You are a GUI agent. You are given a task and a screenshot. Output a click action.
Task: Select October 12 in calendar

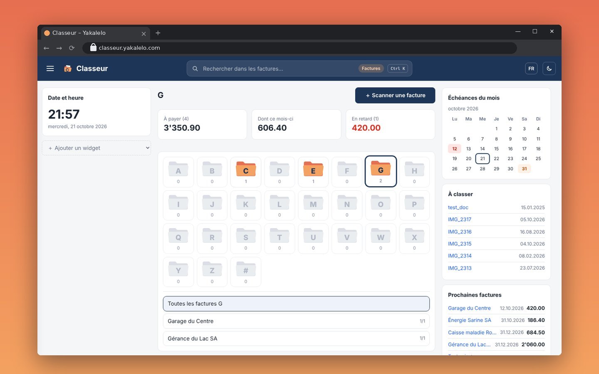point(455,149)
